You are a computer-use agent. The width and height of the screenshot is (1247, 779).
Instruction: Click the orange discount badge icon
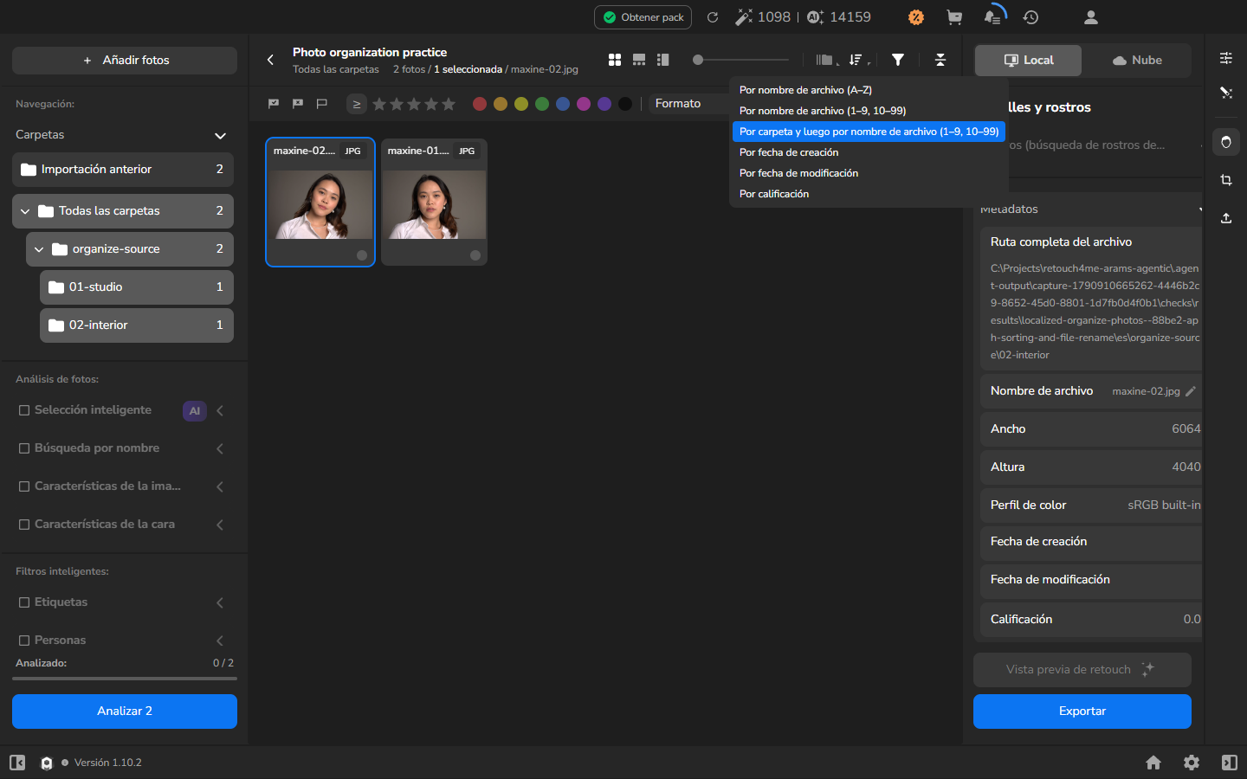(x=916, y=17)
